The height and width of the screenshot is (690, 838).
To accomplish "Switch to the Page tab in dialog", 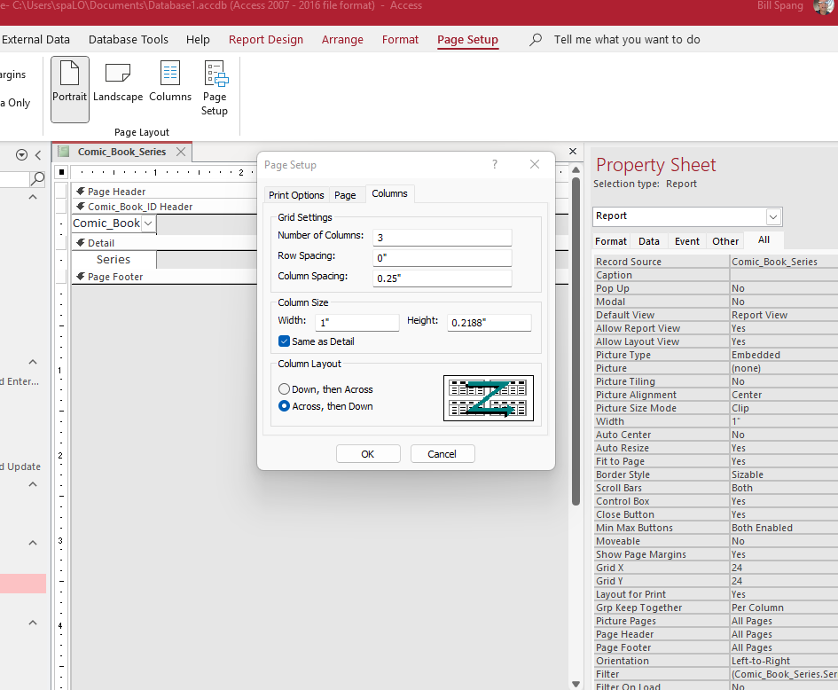I will tap(345, 195).
